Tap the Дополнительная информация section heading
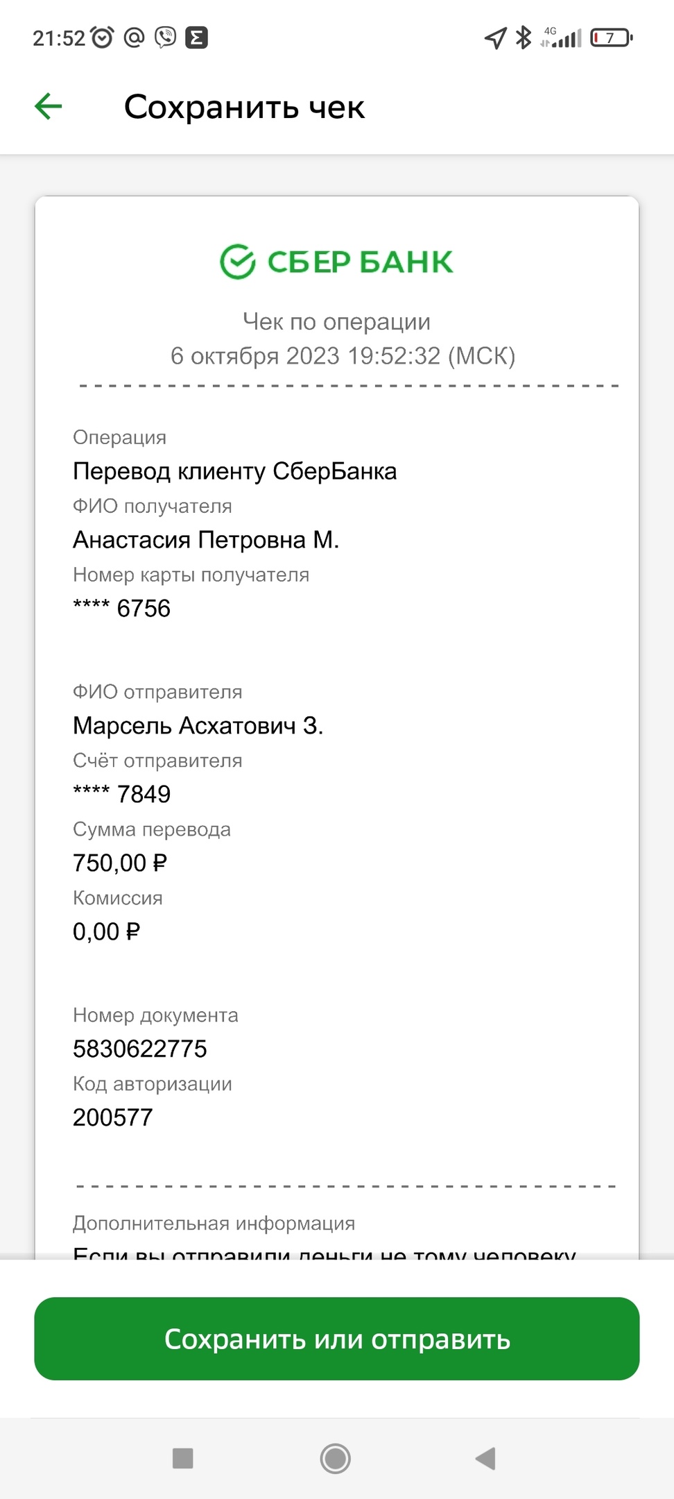 (214, 1223)
